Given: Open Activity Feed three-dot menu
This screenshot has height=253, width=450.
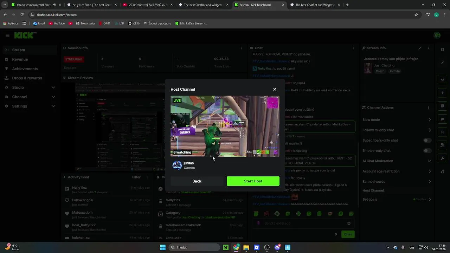Looking at the screenshot, I should point(148,177).
